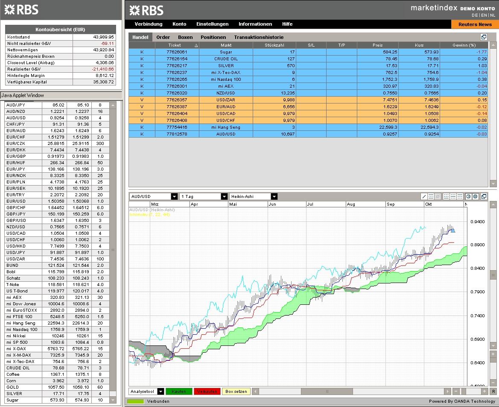Click the first grid line style icon
The image size is (499, 407).
coord(446,196)
